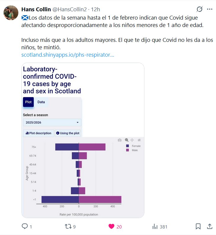Open Hans Collin's profile avatar

click(x=11, y=13)
